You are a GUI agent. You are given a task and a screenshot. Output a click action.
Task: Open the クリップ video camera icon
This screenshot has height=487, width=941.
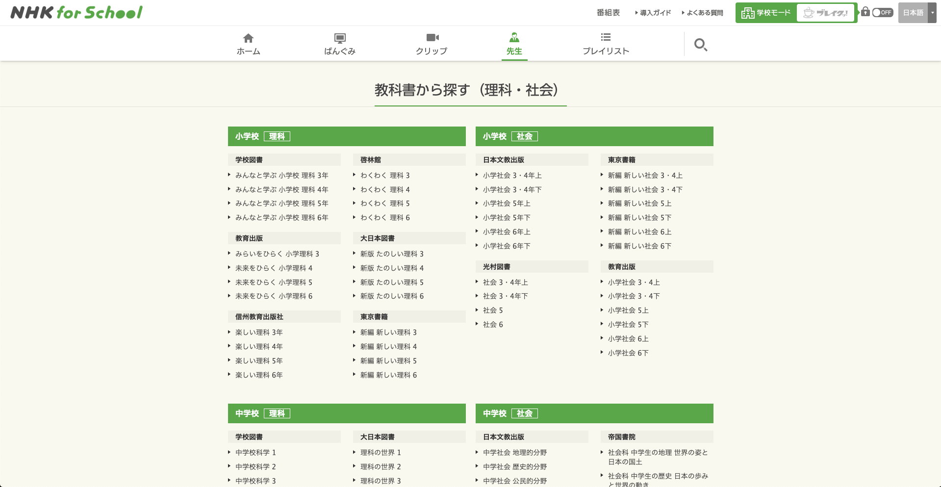click(432, 37)
